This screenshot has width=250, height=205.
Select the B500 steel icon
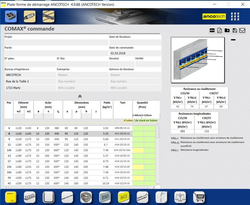[x=105, y=197]
